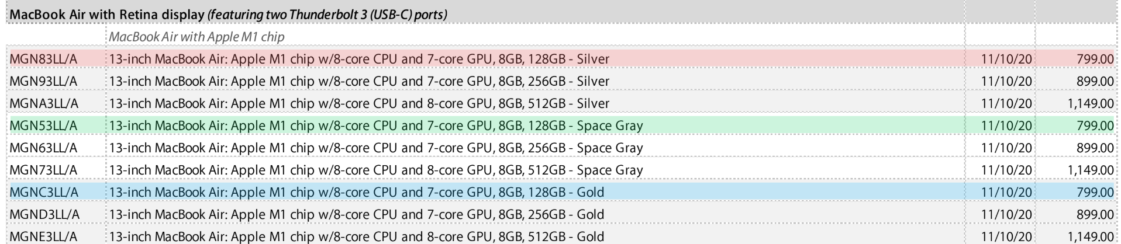Viewport: 1121px width, 244px height.
Task: Select the 799.00 price in green row
Action: (1095, 126)
